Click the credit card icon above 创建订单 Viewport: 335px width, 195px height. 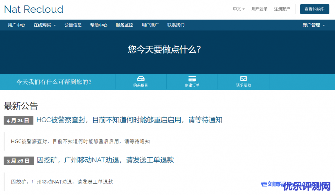pos(192,79)
